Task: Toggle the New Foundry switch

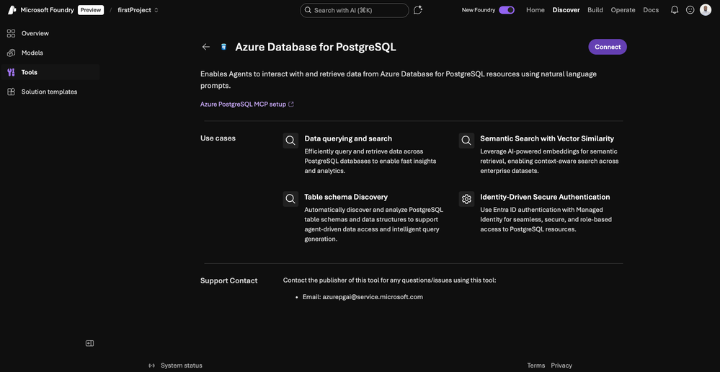Action: tap(507, 10)
